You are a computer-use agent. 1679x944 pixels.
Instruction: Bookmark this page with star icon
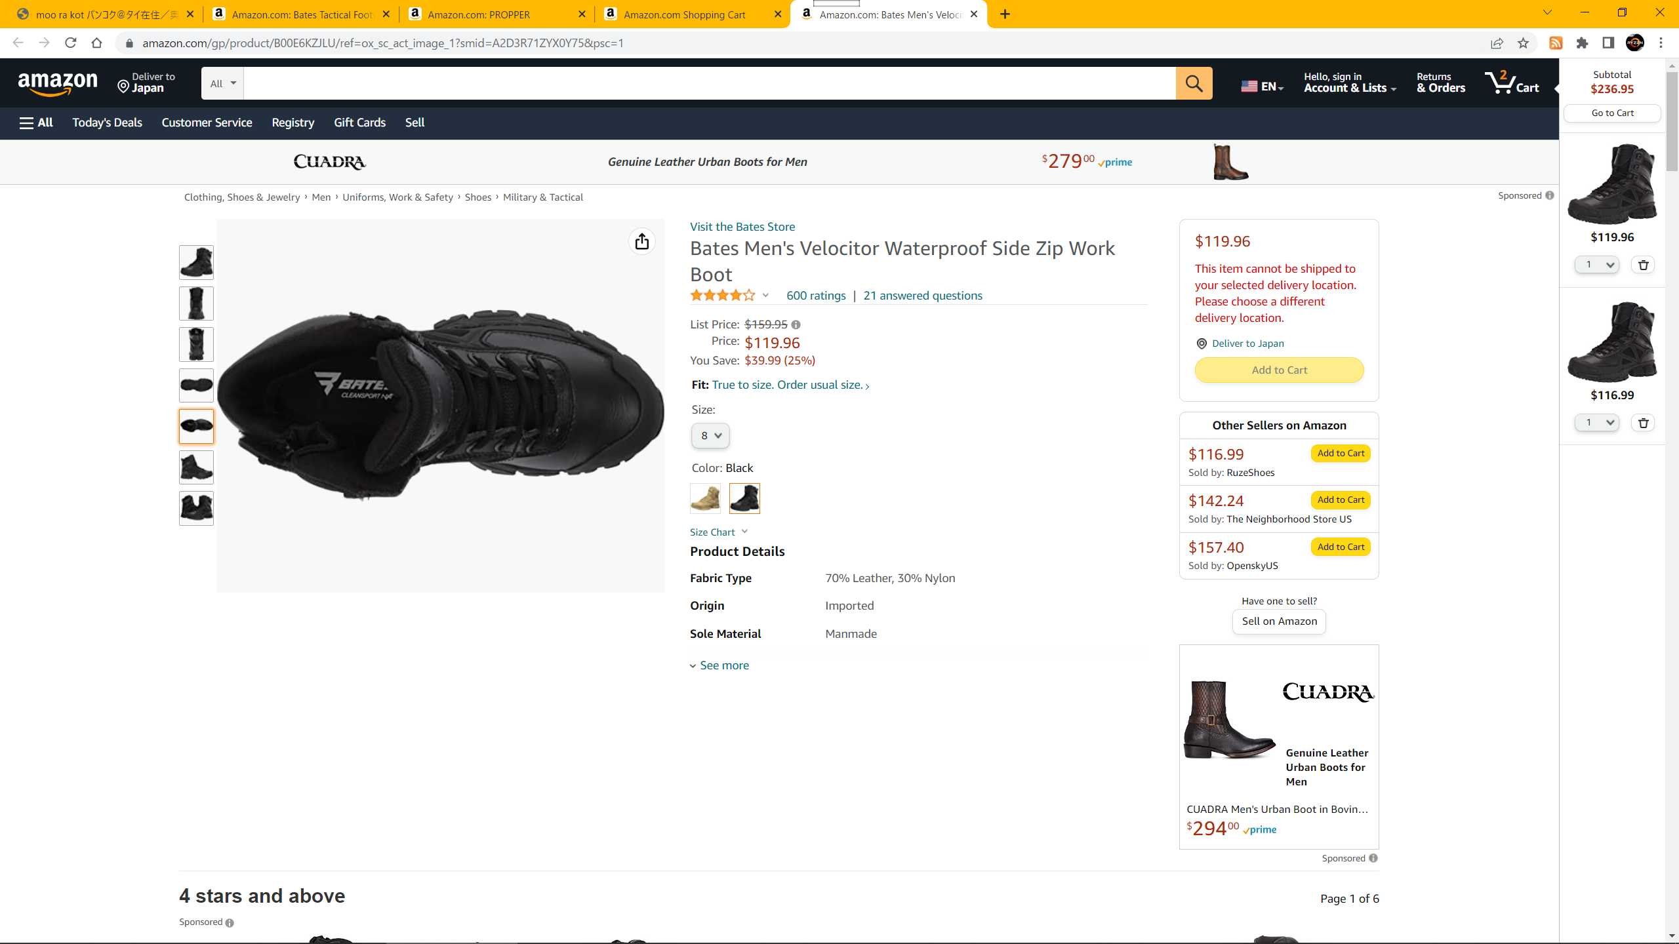[x=1523, y=43]
